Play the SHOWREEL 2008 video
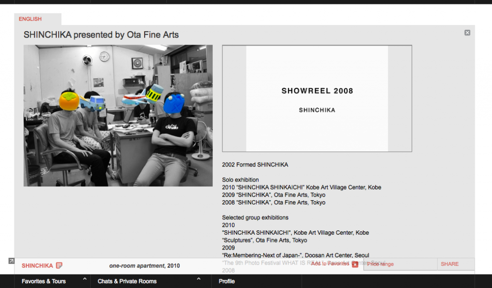This screenshot has height=288, width=492. [317, 98]
